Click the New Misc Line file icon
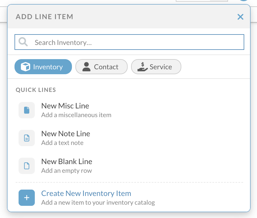 (27, 110)
